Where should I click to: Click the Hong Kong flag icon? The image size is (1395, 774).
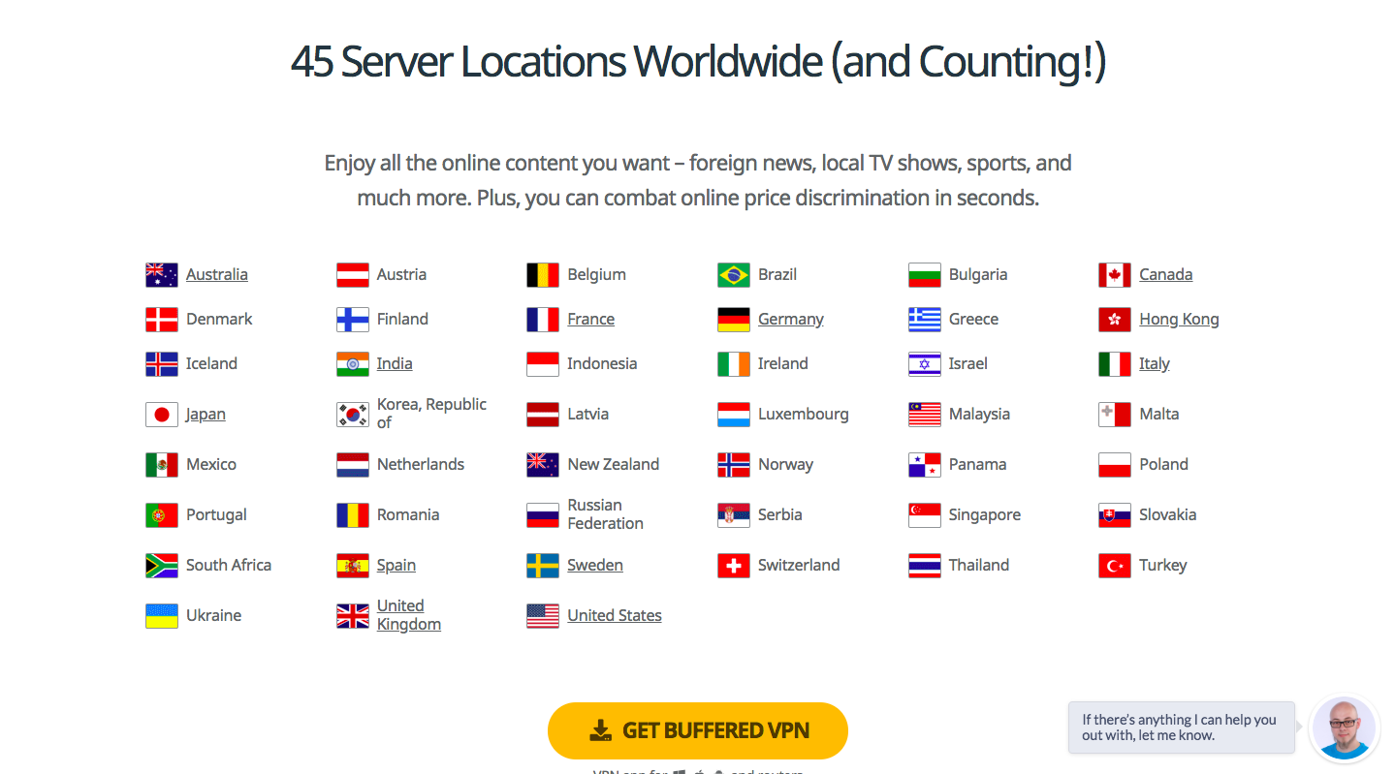coord(1115,320)
